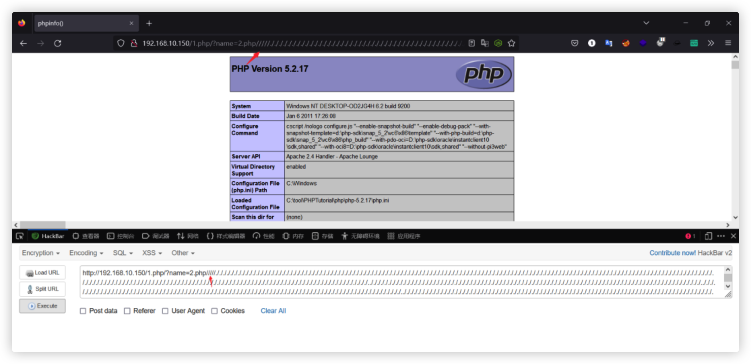Bookmark this page with star icon
This screenshot has width=751, height=364.
(512, 43)
